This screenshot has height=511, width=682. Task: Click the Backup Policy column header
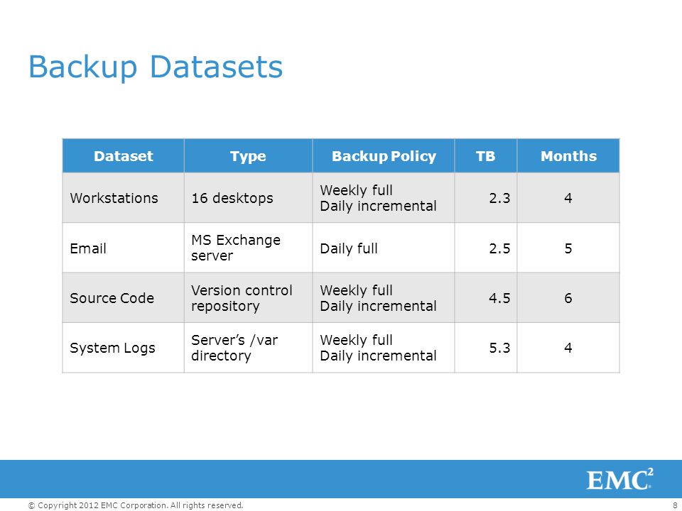click(x=384, y=156)
